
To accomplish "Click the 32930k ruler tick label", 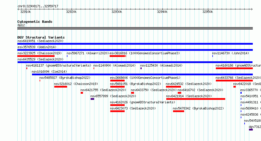I will (117, 12).
